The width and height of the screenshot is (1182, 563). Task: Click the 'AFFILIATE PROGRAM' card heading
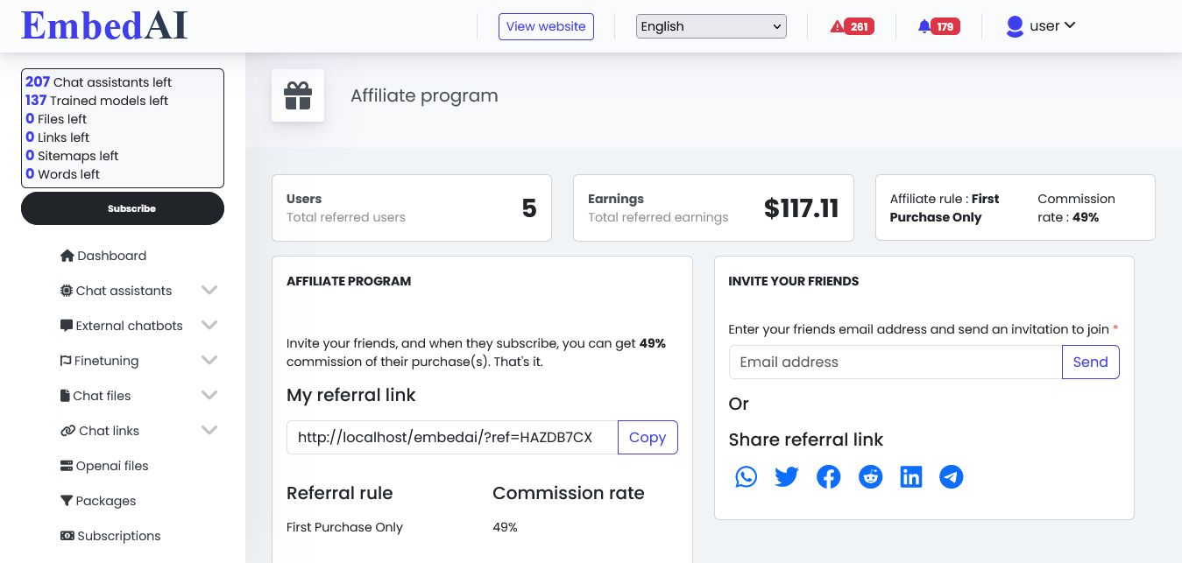click(349, 281)
